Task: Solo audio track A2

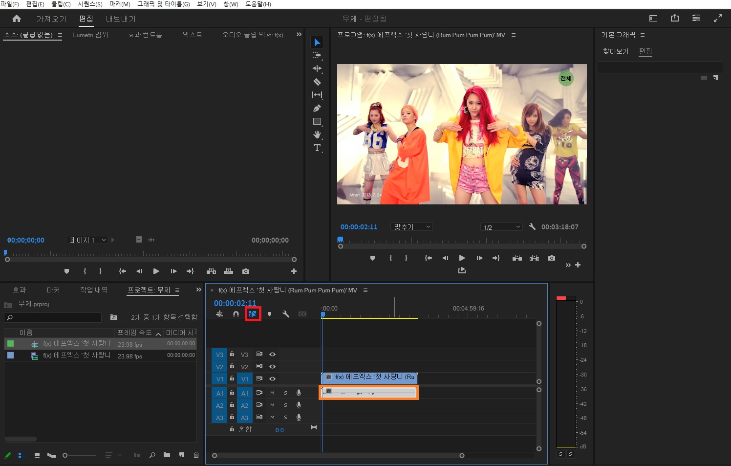Action: [x=285, y=405]
